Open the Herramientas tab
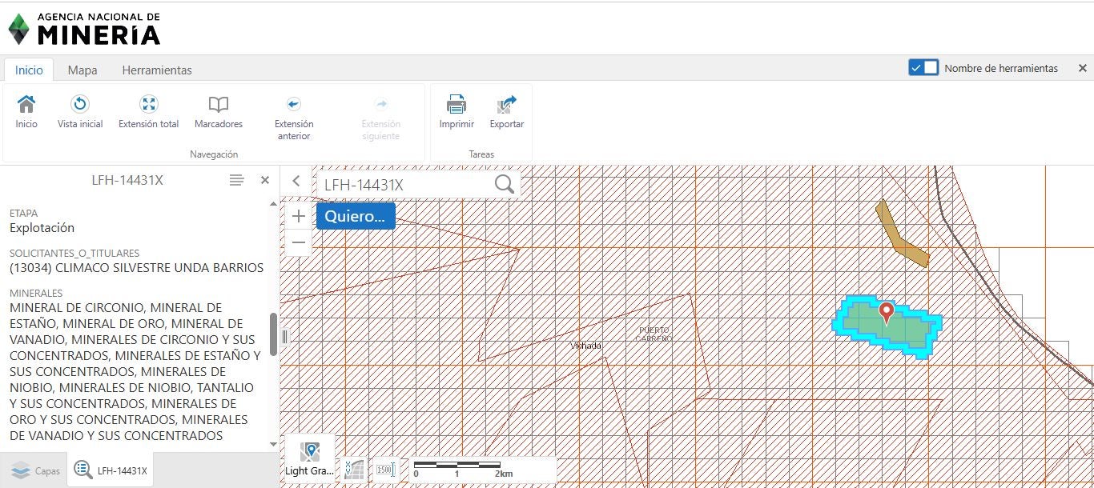This screenshot has height=488, width=1094. click(x=157, y=70)
